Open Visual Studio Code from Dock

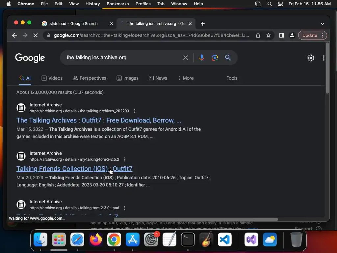(x=224, y=239)
